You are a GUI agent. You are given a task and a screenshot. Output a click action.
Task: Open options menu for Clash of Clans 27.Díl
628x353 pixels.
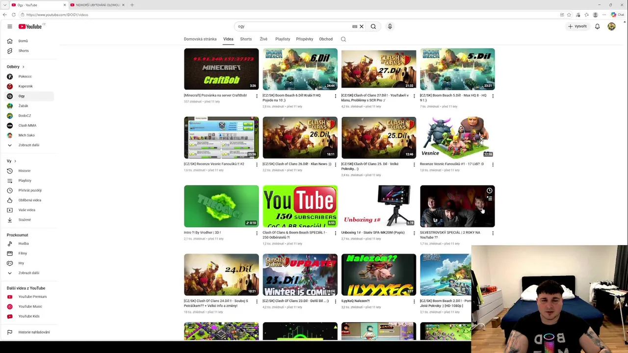414,96
